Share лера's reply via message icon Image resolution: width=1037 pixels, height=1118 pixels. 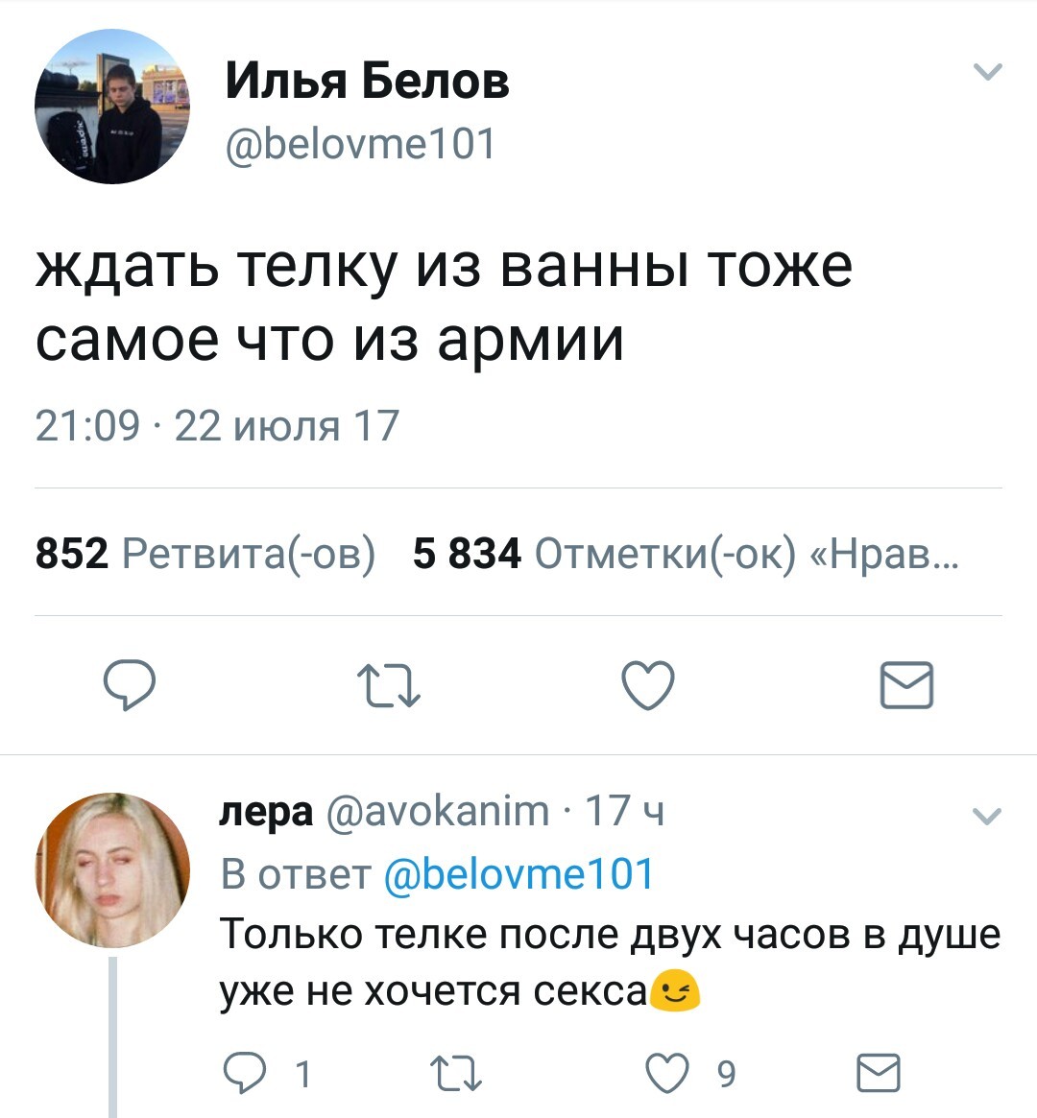[878, 1072]
